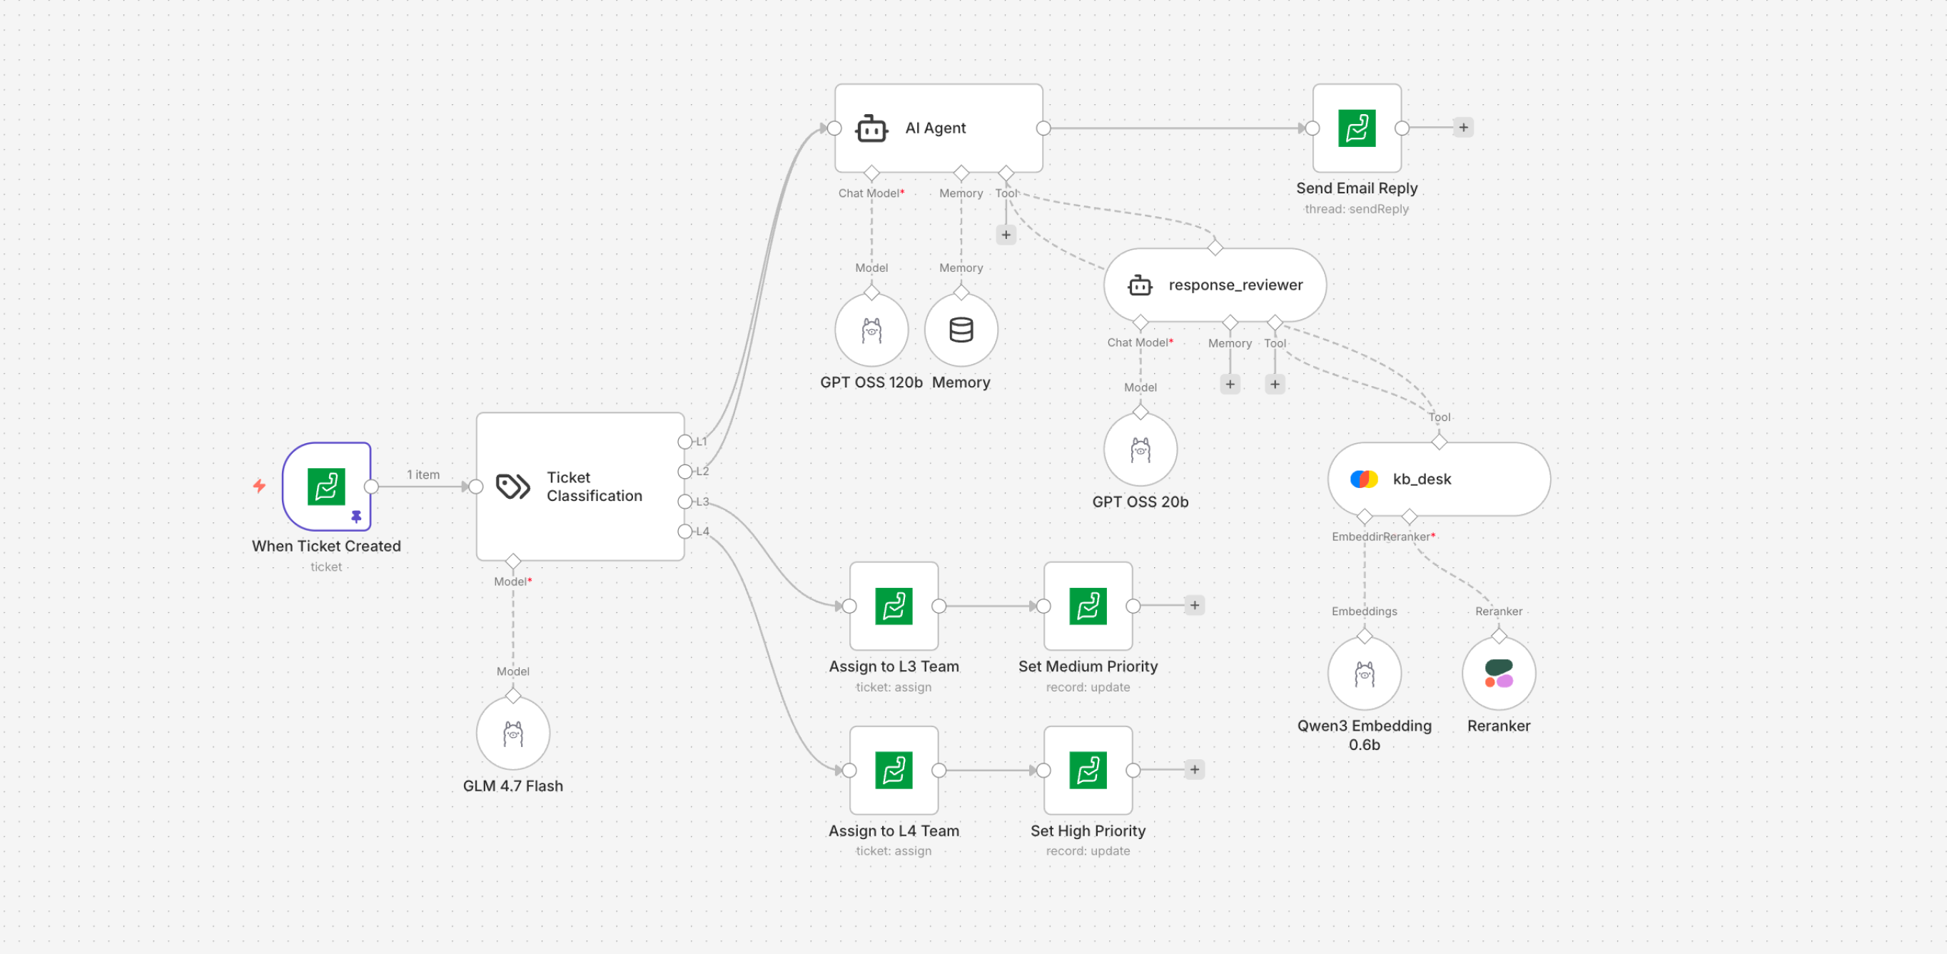Add memory to response_reviewer

click(x=1230, y=384)
